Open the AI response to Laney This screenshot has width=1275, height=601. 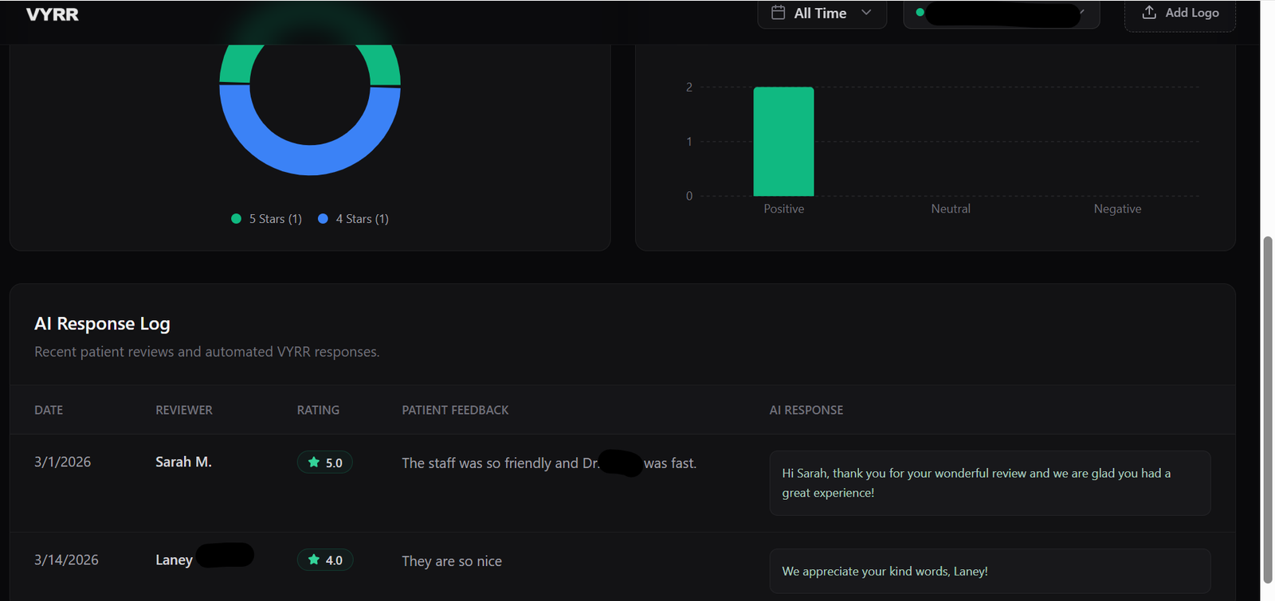pyautogui.click(x=989, y=572)
